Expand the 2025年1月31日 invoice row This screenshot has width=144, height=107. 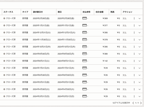(139, 26)
